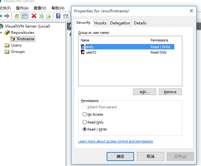Click the green refresh toolbar icon
This screenshot has width=201, height=166.
(41, 16)
